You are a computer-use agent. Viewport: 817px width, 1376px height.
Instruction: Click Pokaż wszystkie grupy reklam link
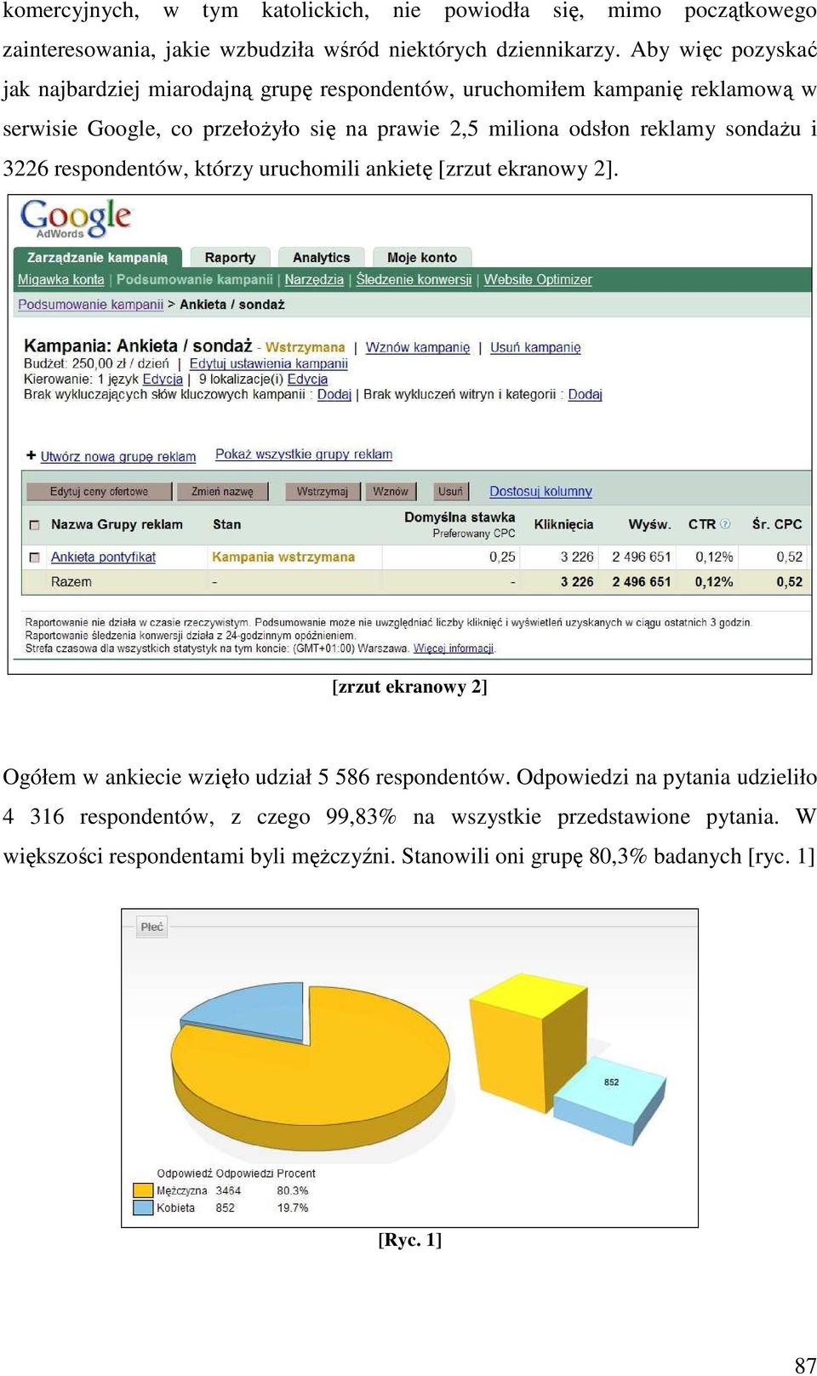304,454
